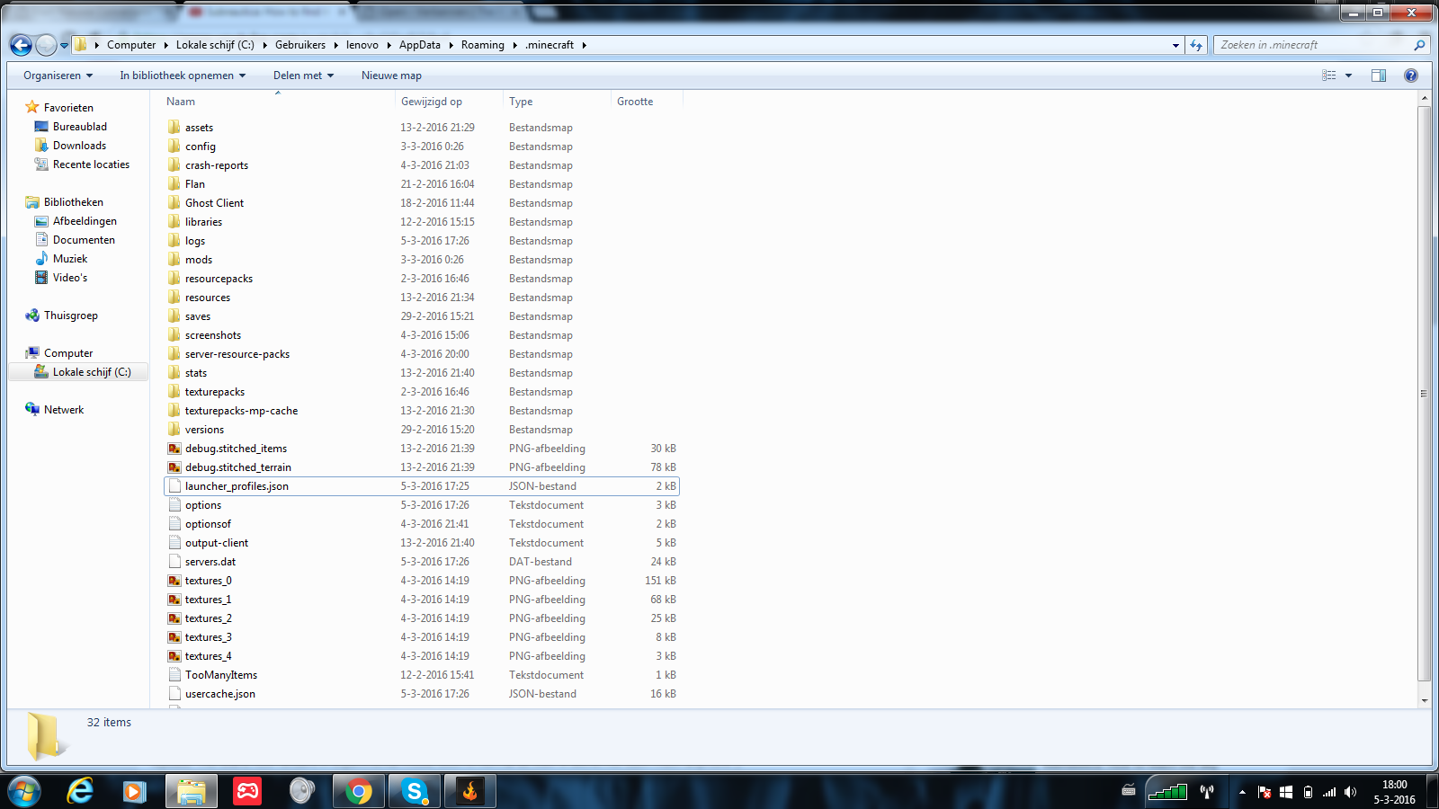Viewport: 1439px width, 809px height.
Task: Select debug.stitched_items PNG file icon
Action: (174, 449)
